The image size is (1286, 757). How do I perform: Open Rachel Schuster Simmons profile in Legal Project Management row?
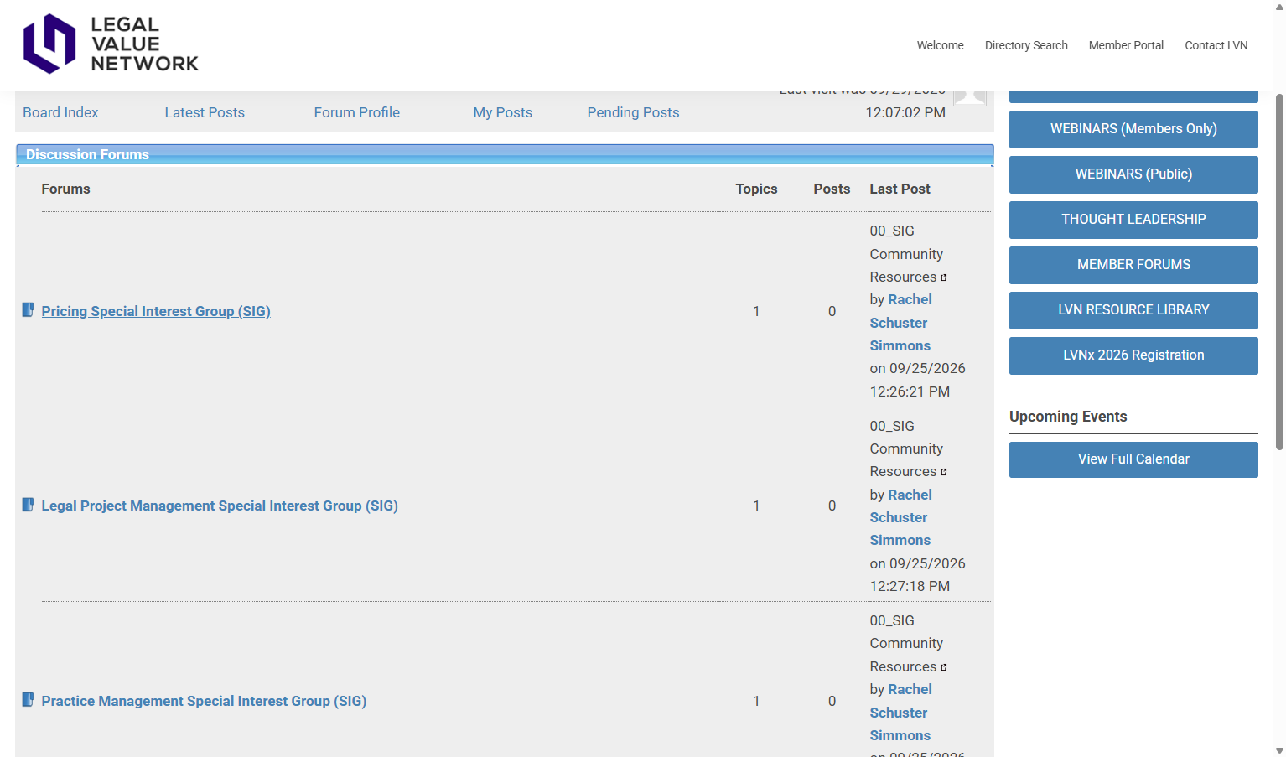[901, 517]
